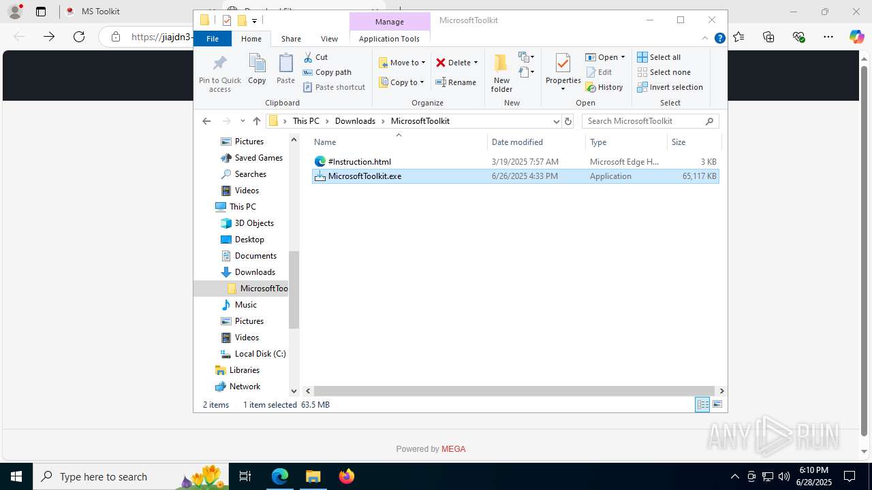Click quick access New folder icon
This screenshot has width=872, height=490.
[x=241, y=20]
